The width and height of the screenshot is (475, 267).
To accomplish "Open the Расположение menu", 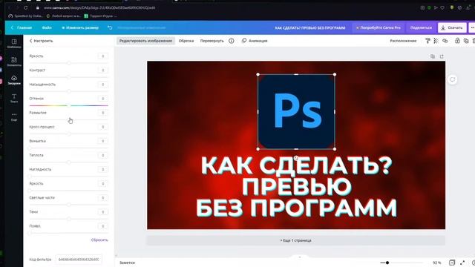I will tap(403, 41).
